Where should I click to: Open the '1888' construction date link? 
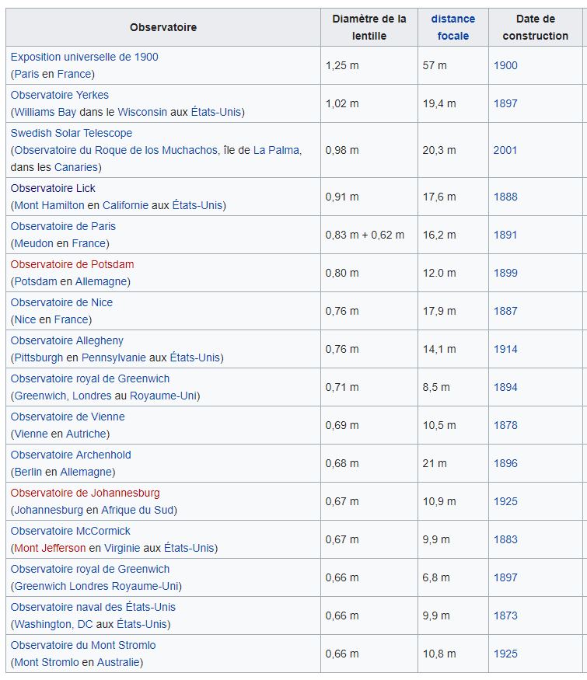(x=505, y=197)
